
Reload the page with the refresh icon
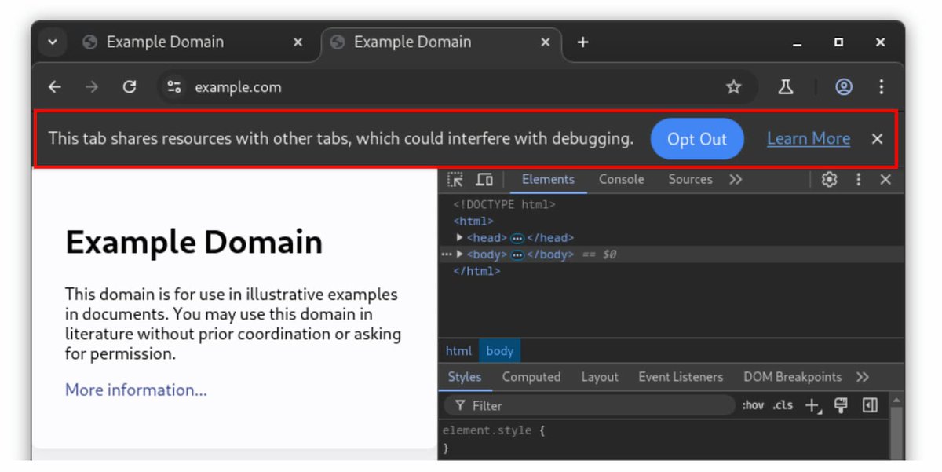click(130, 87)
